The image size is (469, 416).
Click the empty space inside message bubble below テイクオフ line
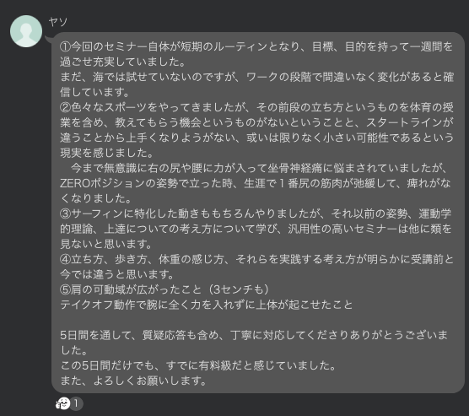tap(257, 320)
